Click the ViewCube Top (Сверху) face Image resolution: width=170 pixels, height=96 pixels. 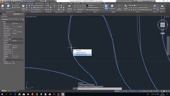(x=163, y=25)
